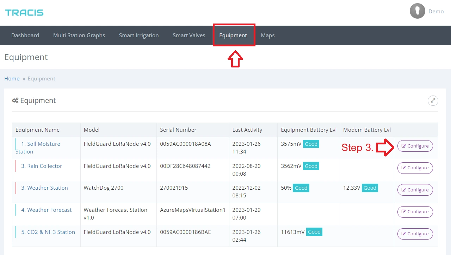Configure the Weather Forecast station

point(415,212)
